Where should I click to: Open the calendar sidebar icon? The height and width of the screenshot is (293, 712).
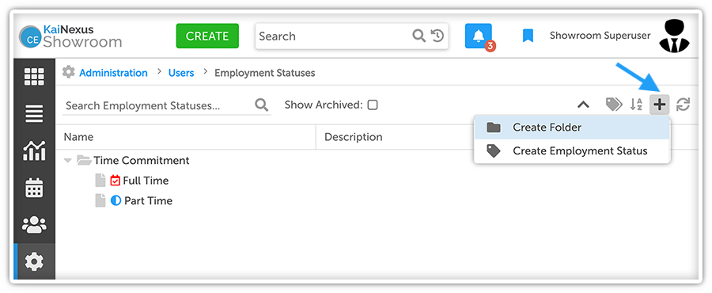[34, 188]
